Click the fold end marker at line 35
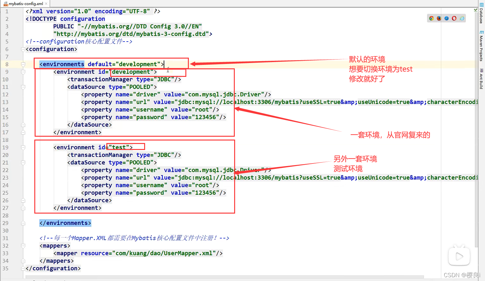The image size is (485, 281). point(23,268)
